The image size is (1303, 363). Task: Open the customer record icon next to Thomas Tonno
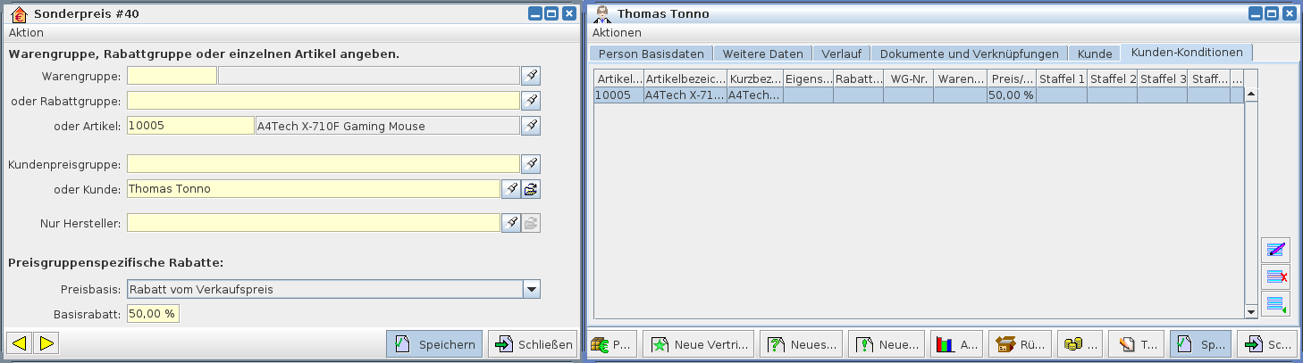(531, 189)
